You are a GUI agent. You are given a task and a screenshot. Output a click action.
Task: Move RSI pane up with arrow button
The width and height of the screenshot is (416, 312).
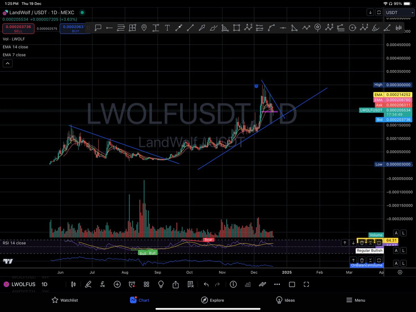pyautogui.click(x=345, y=243)
